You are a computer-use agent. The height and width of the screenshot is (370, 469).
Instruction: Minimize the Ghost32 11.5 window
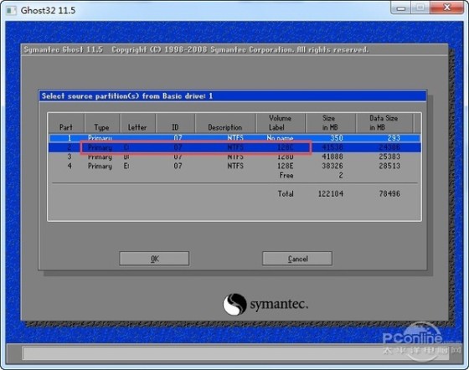coord(401,8)
